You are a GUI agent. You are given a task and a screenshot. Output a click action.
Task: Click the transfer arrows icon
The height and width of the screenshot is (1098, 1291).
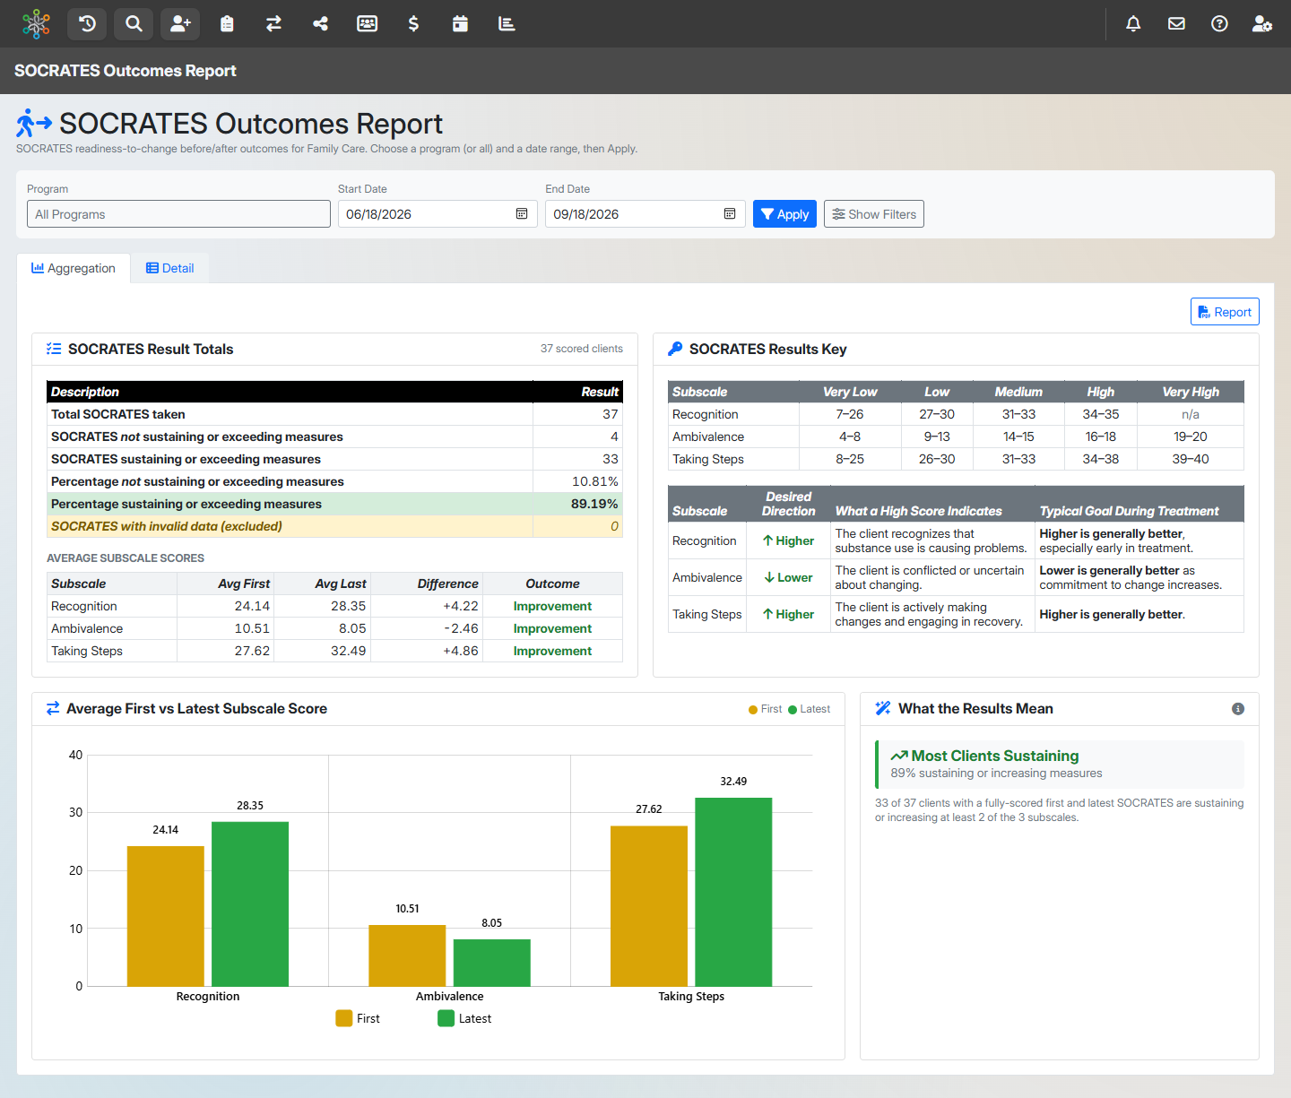pos(273,23)
